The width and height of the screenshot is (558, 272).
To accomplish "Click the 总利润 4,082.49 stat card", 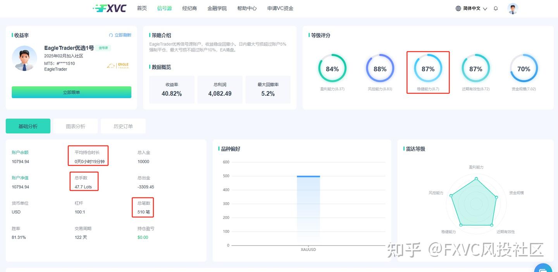I will [x=220, y=90].
